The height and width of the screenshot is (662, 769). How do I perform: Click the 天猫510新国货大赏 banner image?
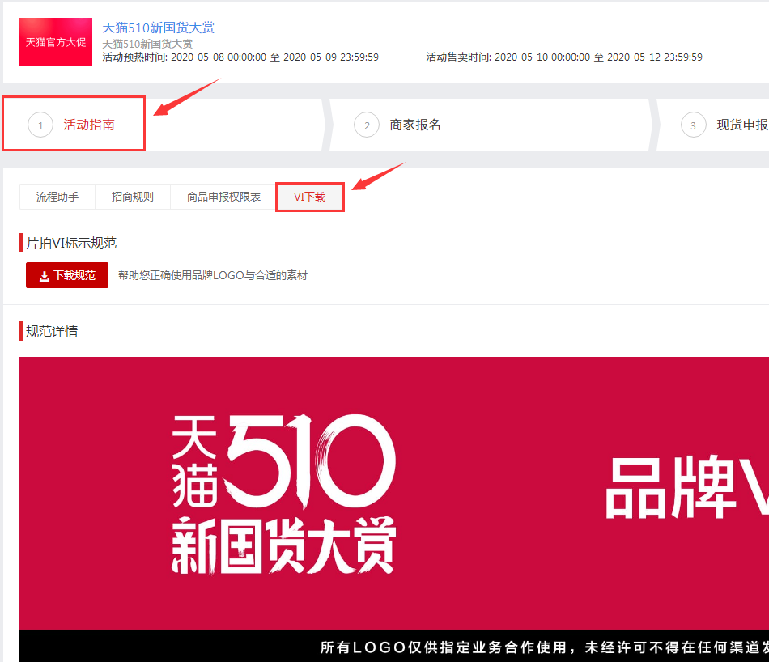tap(394, 509)
